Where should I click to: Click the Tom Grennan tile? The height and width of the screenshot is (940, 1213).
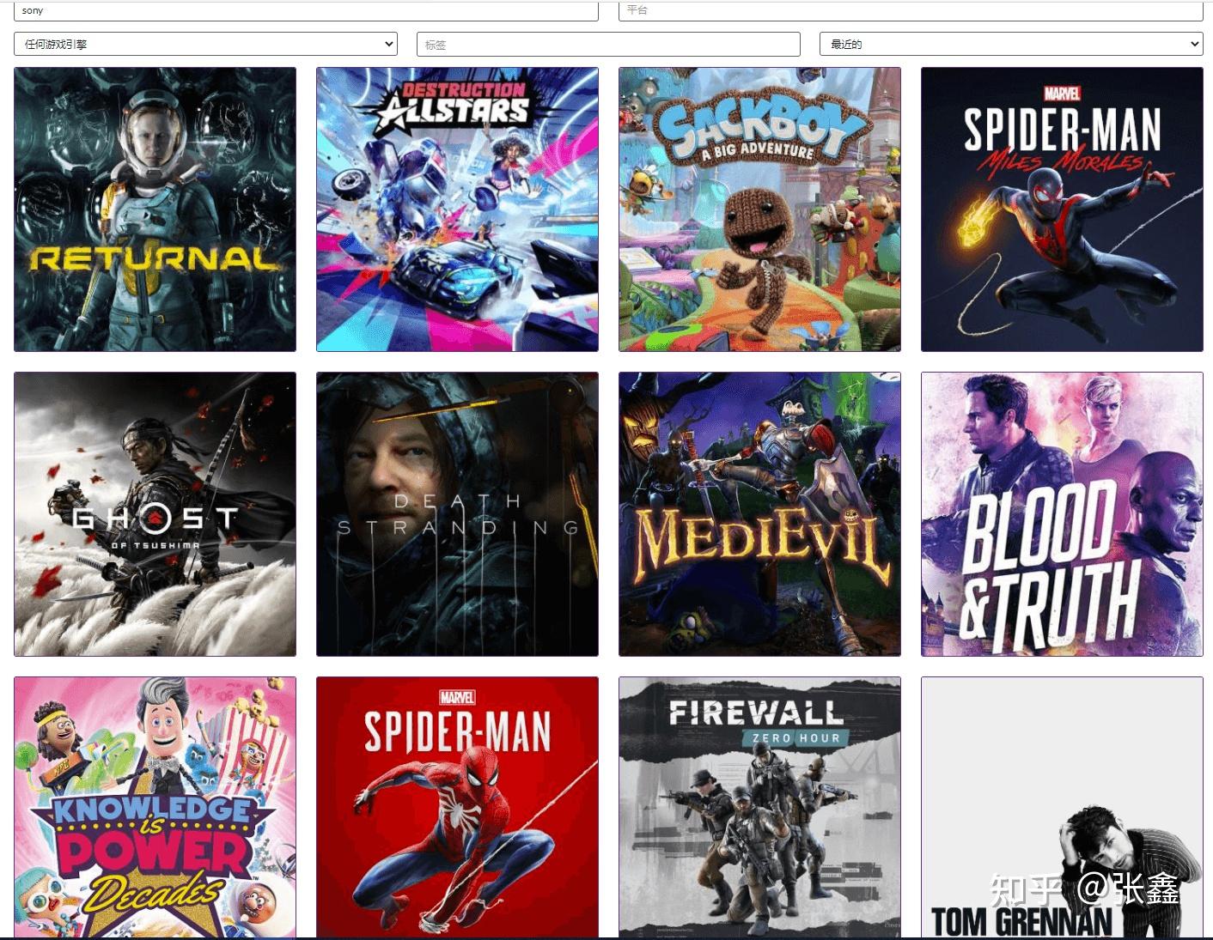(x=1062, y=807)
